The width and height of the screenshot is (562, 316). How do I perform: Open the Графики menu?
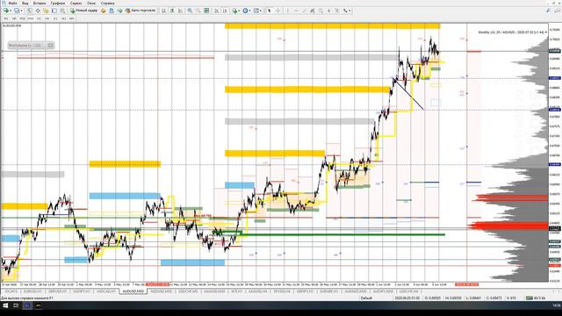click(57, 3)
